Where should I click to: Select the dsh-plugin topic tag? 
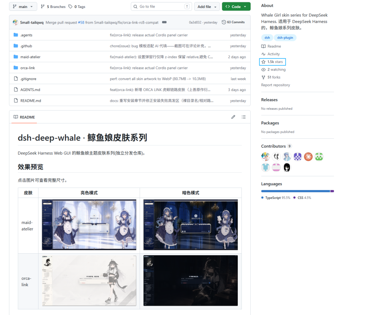[x=285, y=38]
